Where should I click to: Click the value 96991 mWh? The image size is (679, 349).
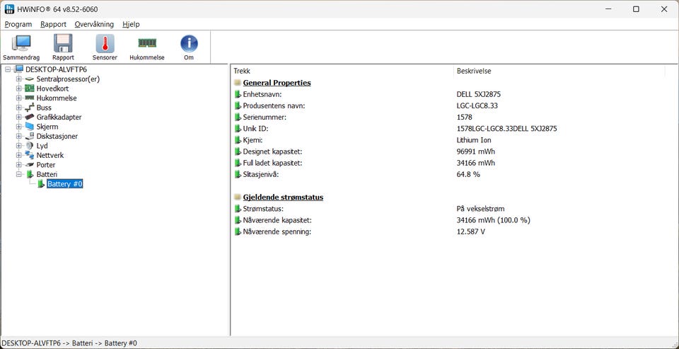point(476,151)
